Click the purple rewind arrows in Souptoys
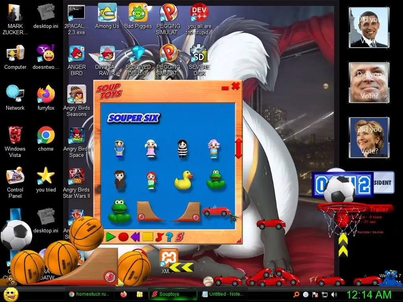This screenshot has height=302, width=403. 135,237
